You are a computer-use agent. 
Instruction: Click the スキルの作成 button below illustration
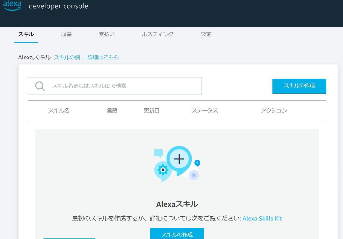(x=177, y=234)
